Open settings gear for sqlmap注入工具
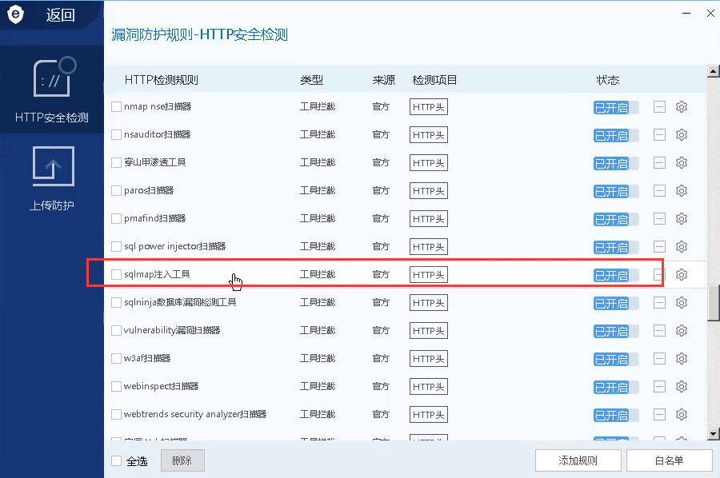Screen dimensions: 720x478 pos(682,275)
